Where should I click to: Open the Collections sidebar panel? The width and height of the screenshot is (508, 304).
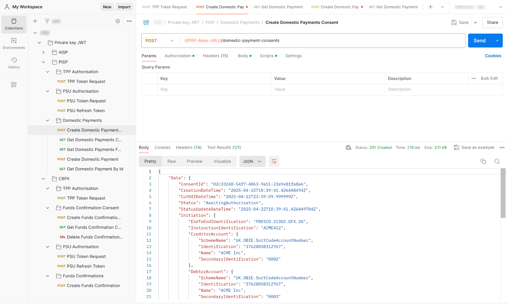pyautogui.click(x=14, y=24)
